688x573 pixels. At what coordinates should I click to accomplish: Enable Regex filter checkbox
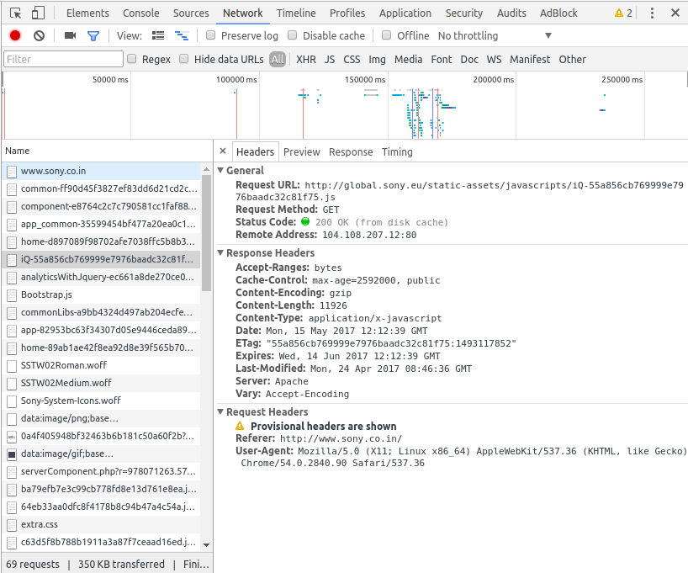point(132,59)
